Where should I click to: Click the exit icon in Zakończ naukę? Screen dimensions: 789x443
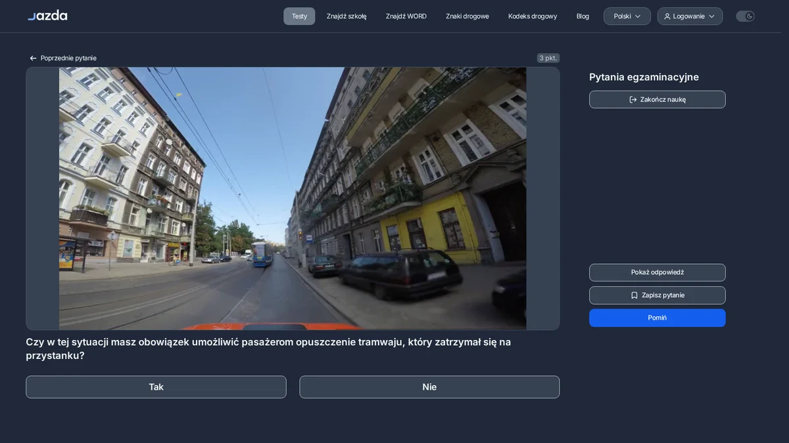[x=633, y=100]
